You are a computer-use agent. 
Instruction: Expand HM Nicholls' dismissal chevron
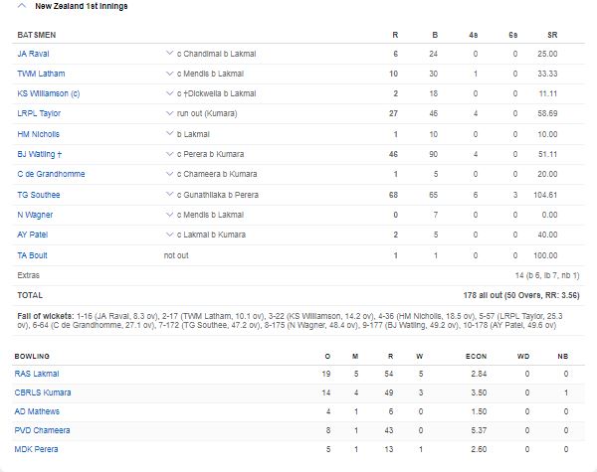pos(168,133)
